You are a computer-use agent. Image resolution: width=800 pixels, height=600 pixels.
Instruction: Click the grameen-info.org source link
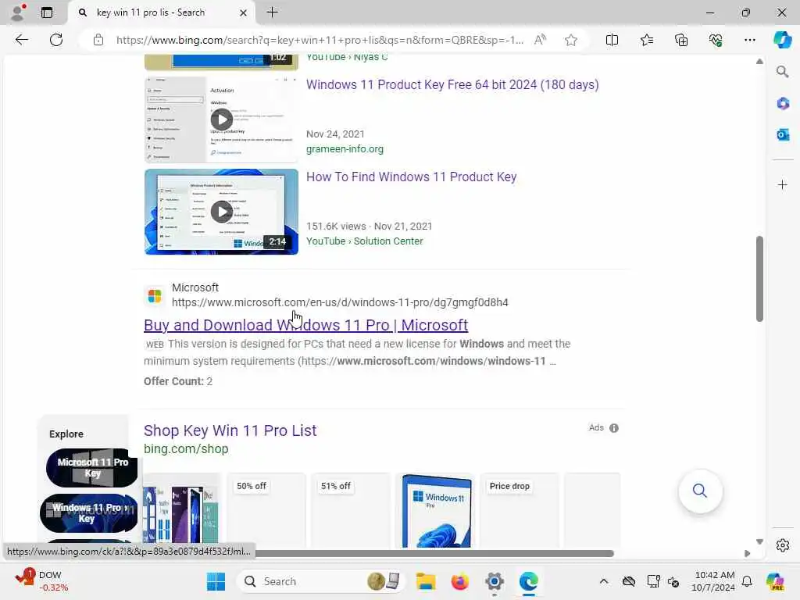(x=345, y=149)
